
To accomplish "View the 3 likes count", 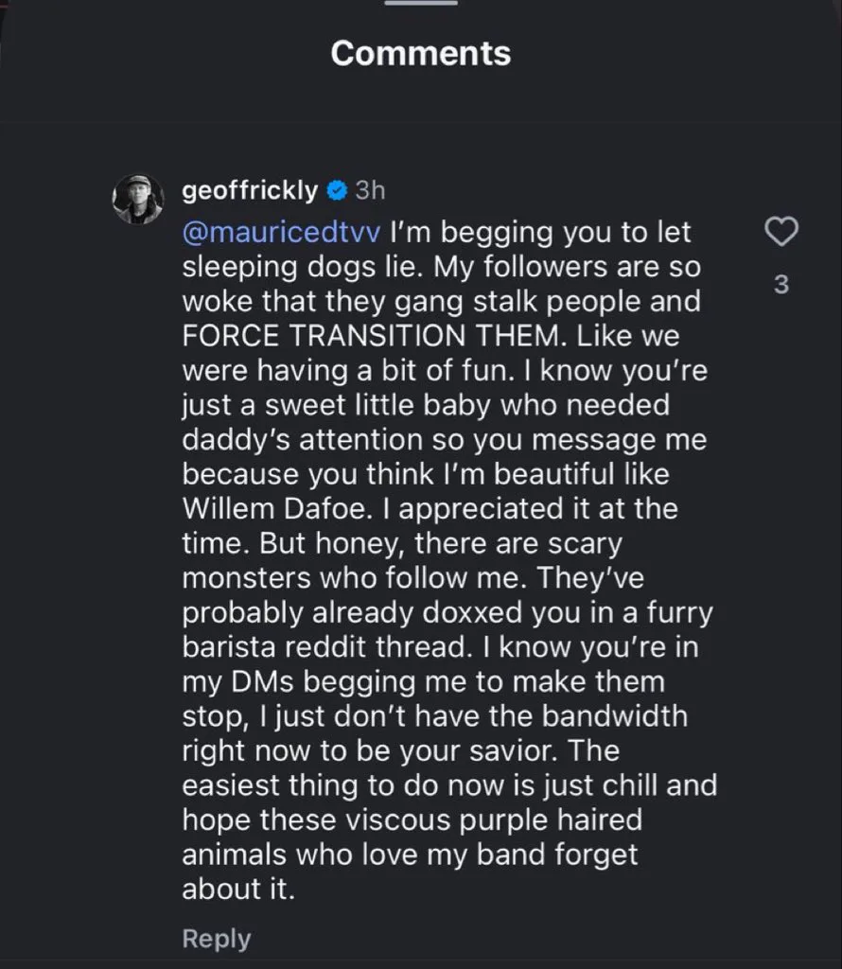I will click(781, 284).
